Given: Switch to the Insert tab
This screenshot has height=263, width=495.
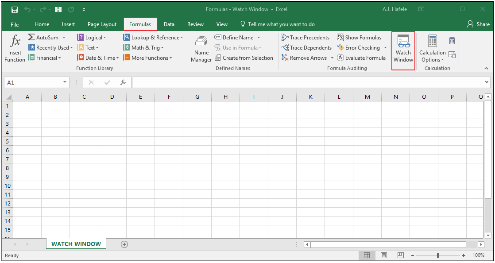Looking at the screenshot, I should (x=68, y=24).
